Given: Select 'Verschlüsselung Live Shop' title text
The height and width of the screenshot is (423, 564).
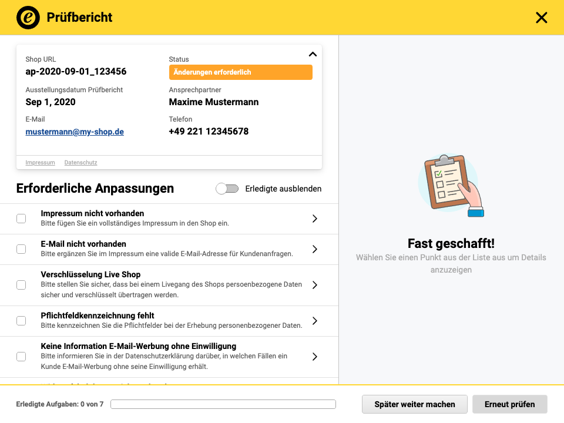Looking at the screenshot, I should [90, 274].
